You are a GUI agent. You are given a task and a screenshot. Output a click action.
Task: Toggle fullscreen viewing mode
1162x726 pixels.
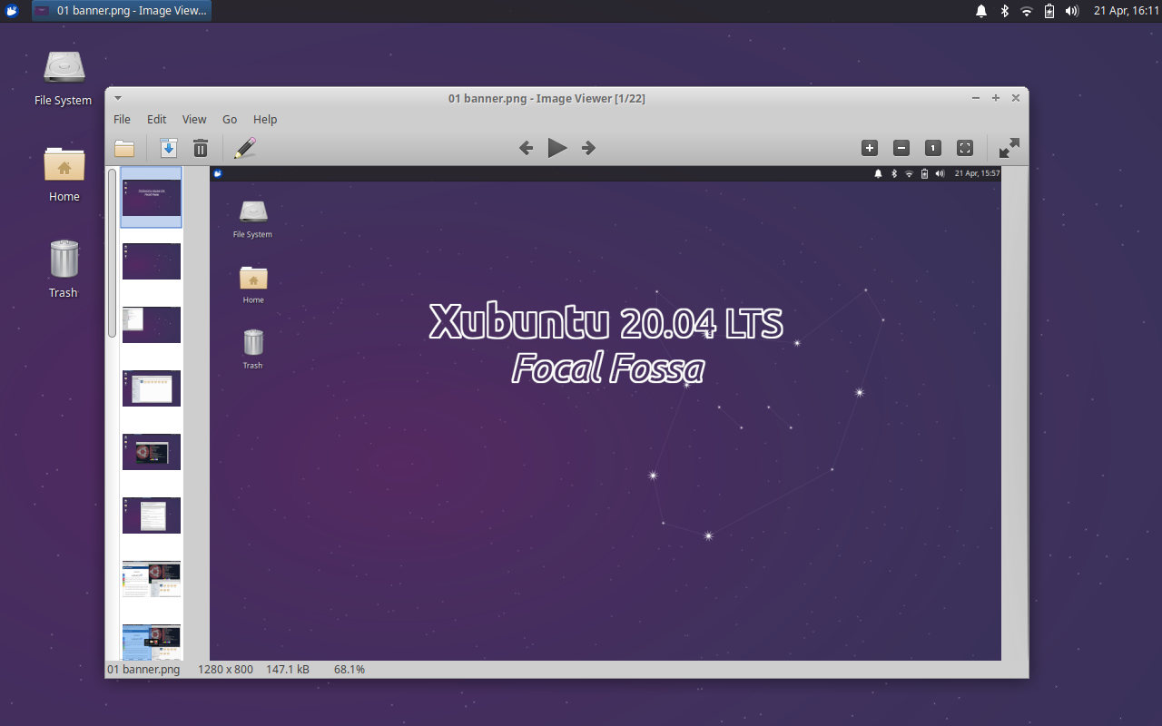pyautogui.click(x=1008, y=147)
